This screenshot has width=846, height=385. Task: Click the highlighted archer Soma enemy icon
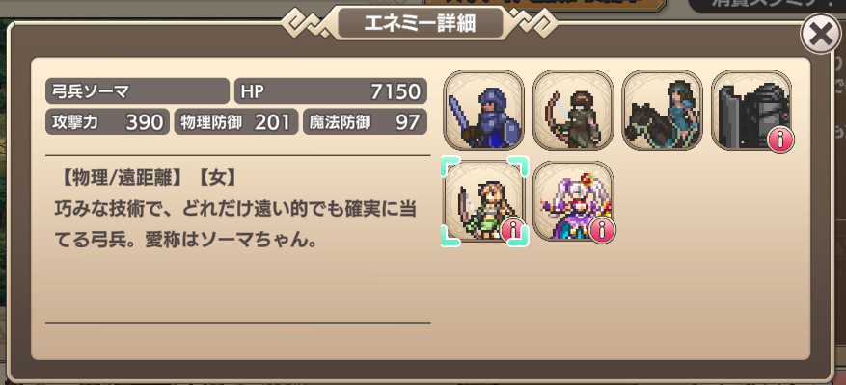(484, 201)
